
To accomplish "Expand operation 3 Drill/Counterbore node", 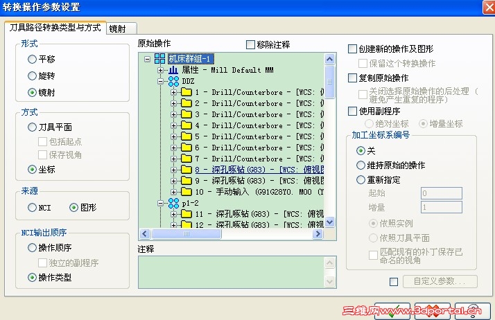I will click(x=173, y=114).
